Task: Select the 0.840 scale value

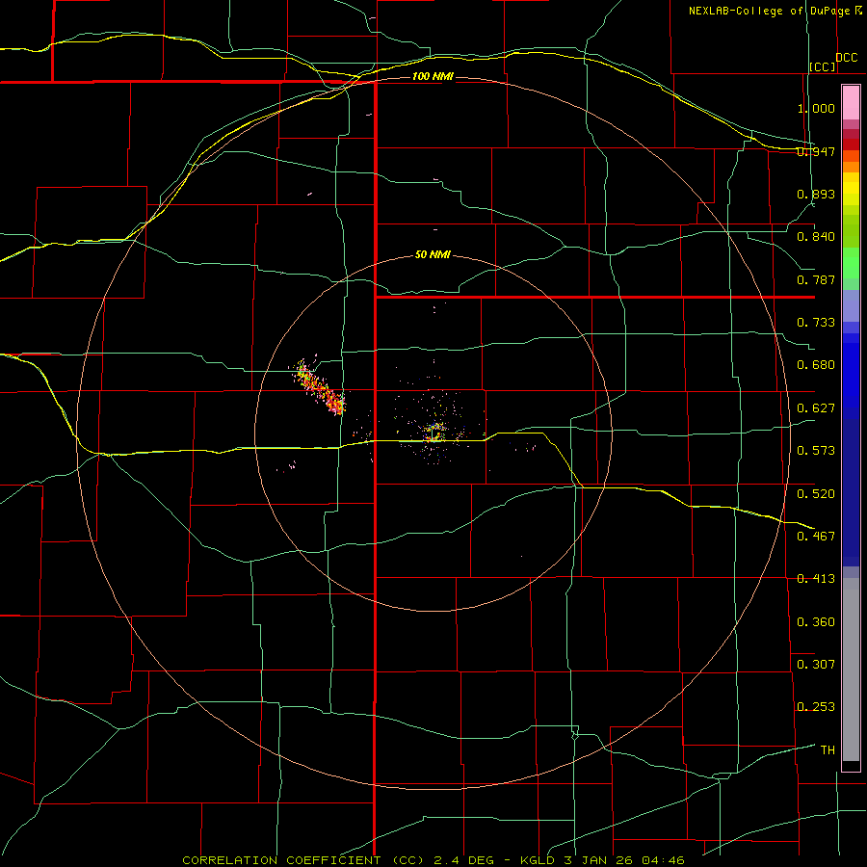Action: 816,237
